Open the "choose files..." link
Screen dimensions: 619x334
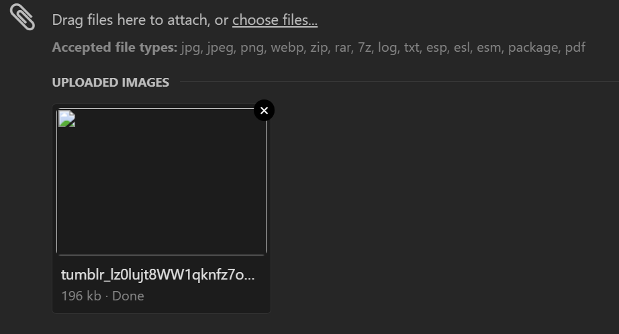(275, 19)
